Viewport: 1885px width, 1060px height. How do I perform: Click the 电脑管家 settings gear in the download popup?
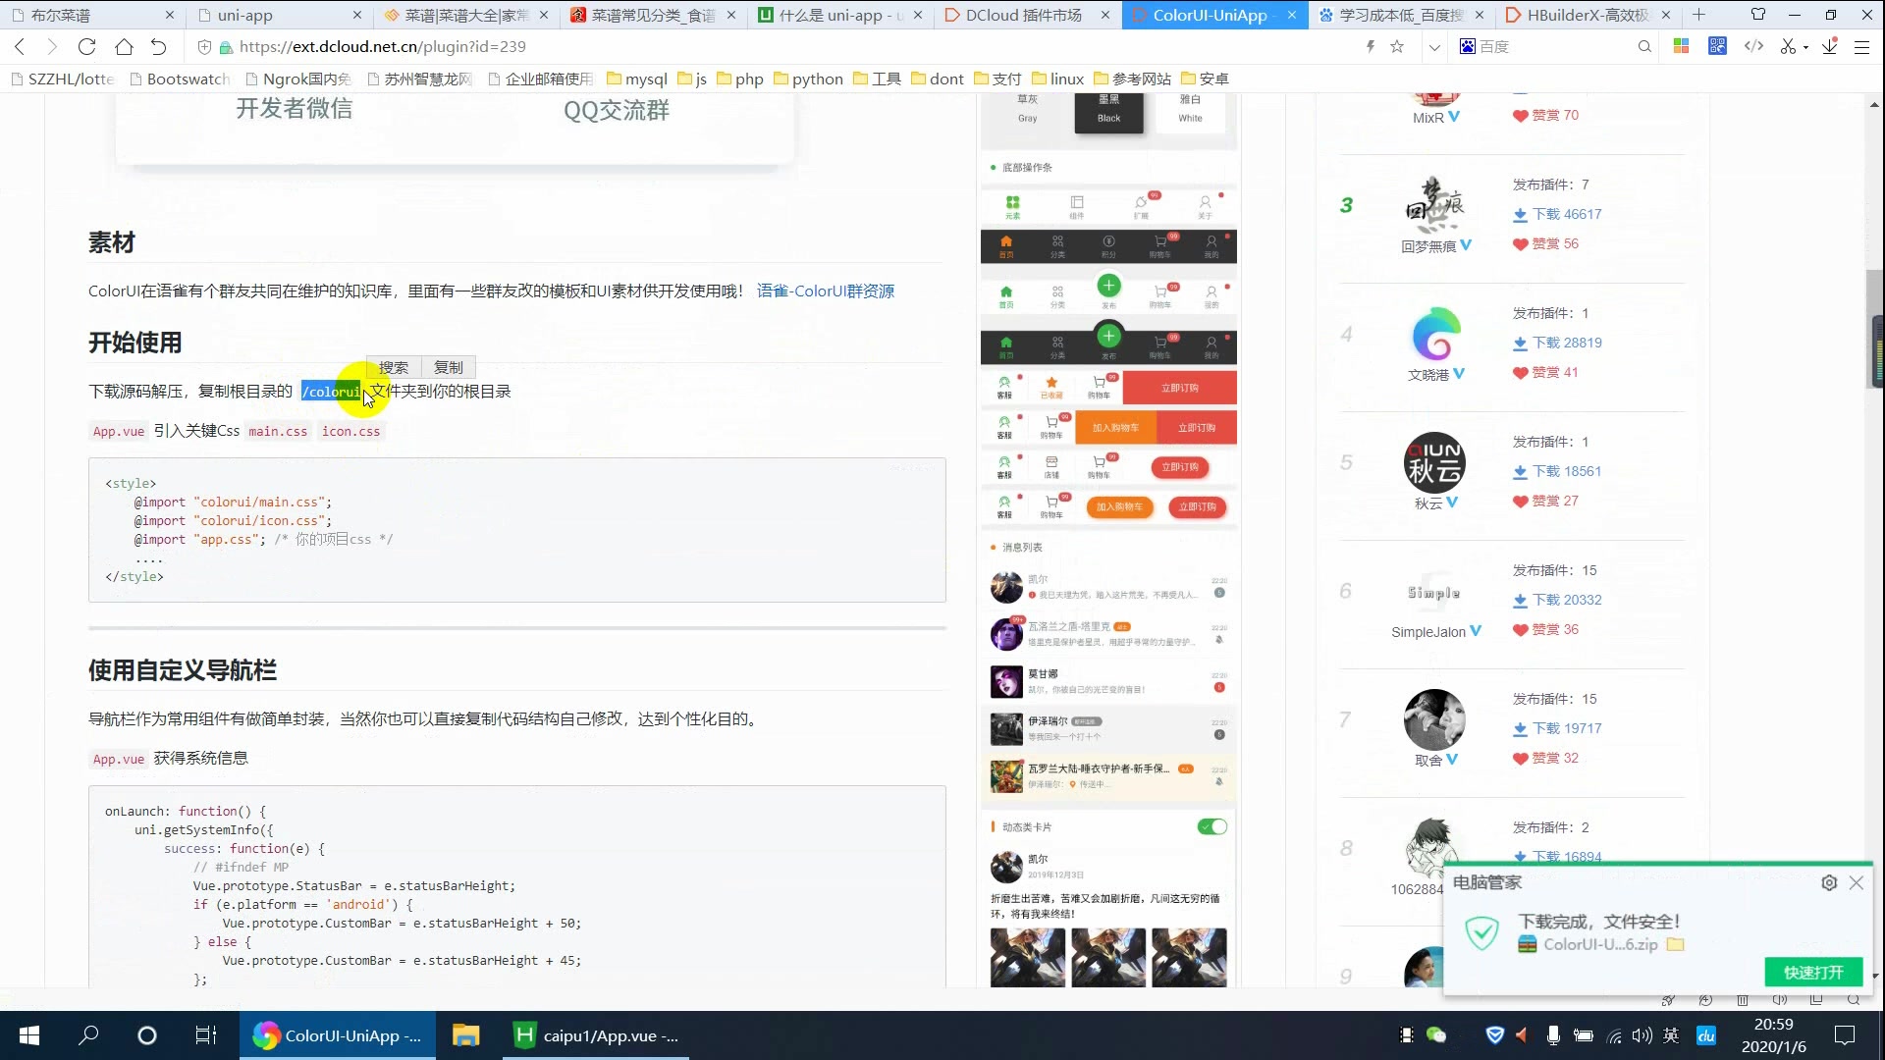tap(1829, 882)
